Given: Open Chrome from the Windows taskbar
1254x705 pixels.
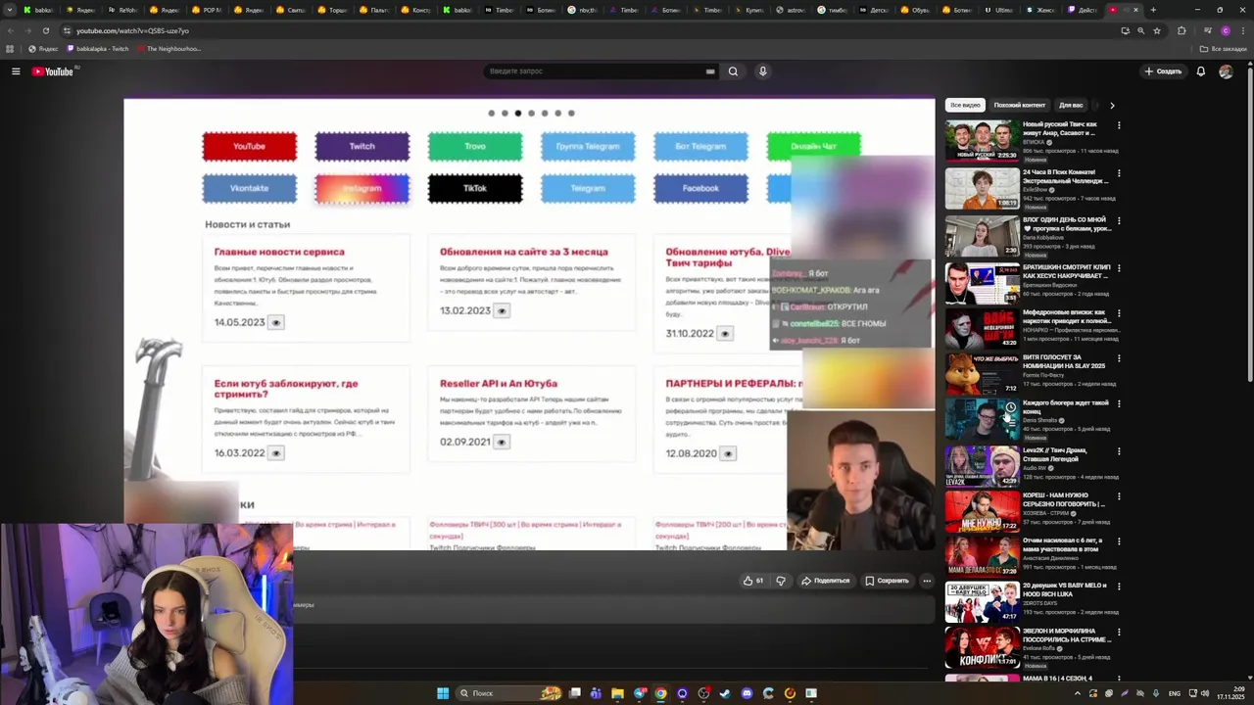Looking at the screenshot, I should (661, 693).
